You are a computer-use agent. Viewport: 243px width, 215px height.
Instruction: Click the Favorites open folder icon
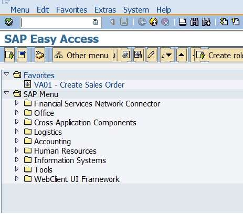tap(17, 75)
